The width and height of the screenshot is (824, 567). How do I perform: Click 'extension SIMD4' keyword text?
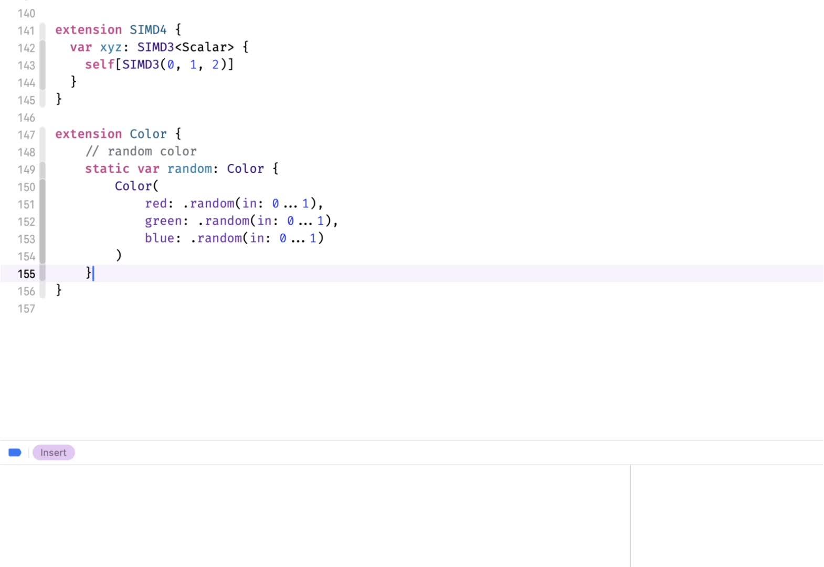coord(111,30)
